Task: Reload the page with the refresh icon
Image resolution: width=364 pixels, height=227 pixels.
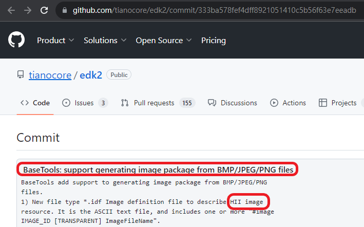Action: 44,10
